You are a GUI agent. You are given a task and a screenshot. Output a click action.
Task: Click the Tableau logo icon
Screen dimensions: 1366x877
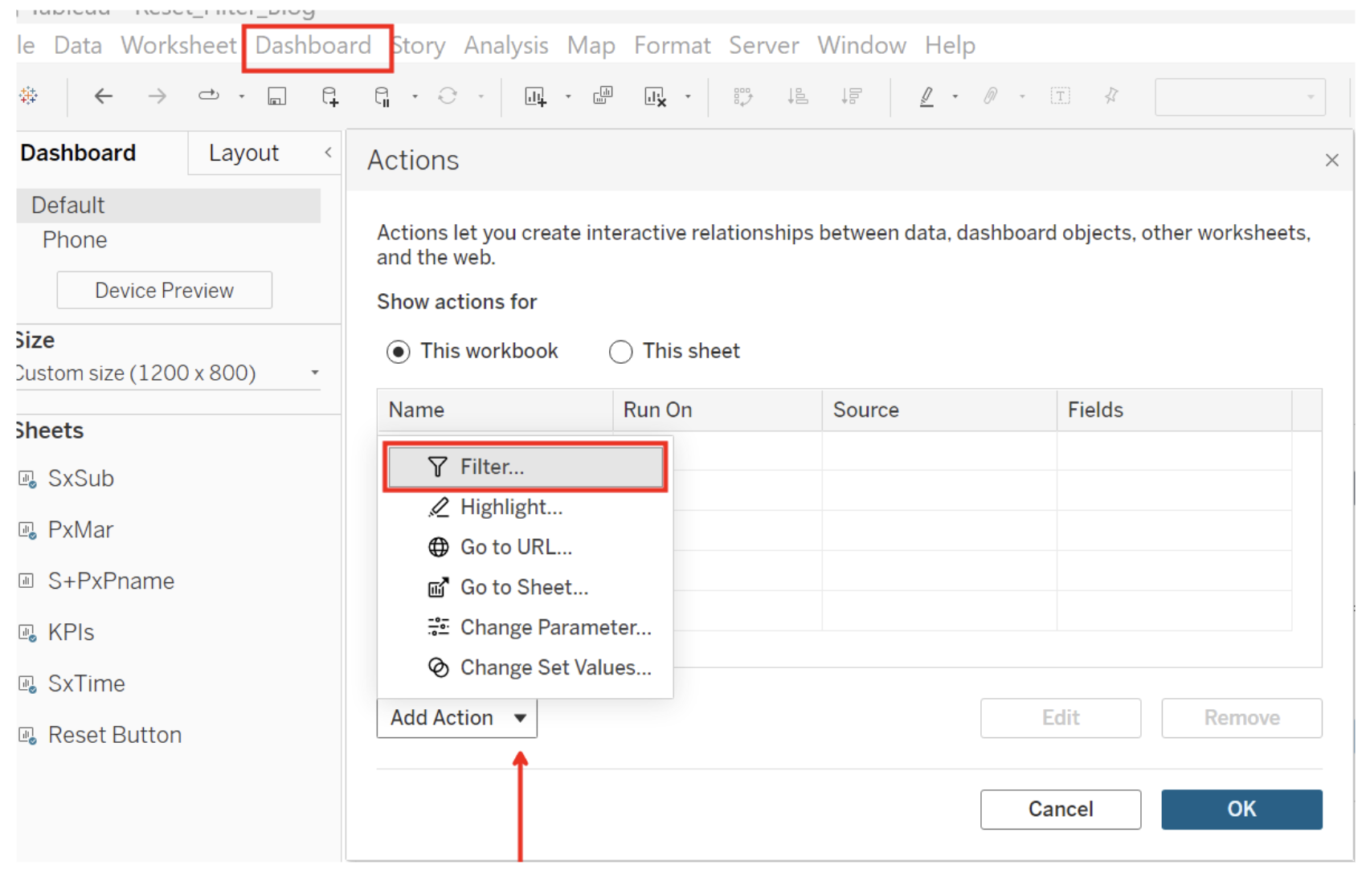(x=29, y=96)
